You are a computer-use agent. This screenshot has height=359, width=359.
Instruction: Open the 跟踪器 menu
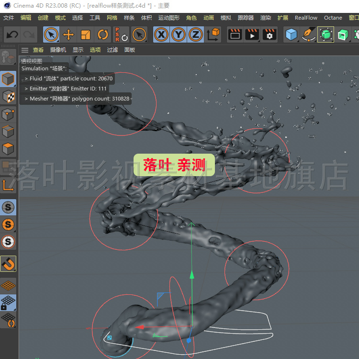(x=246, y=18)
